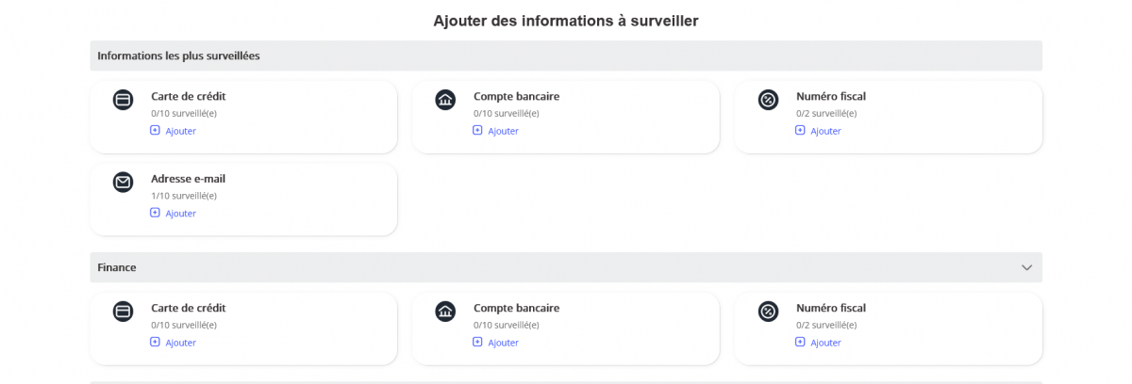The width and height of the screenshot is (1132, 384).
Task: Add a Carte de crédit in the top section
Action: pos(180,131)
